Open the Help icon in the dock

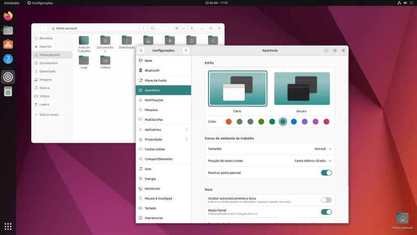[x=8, y=59]
